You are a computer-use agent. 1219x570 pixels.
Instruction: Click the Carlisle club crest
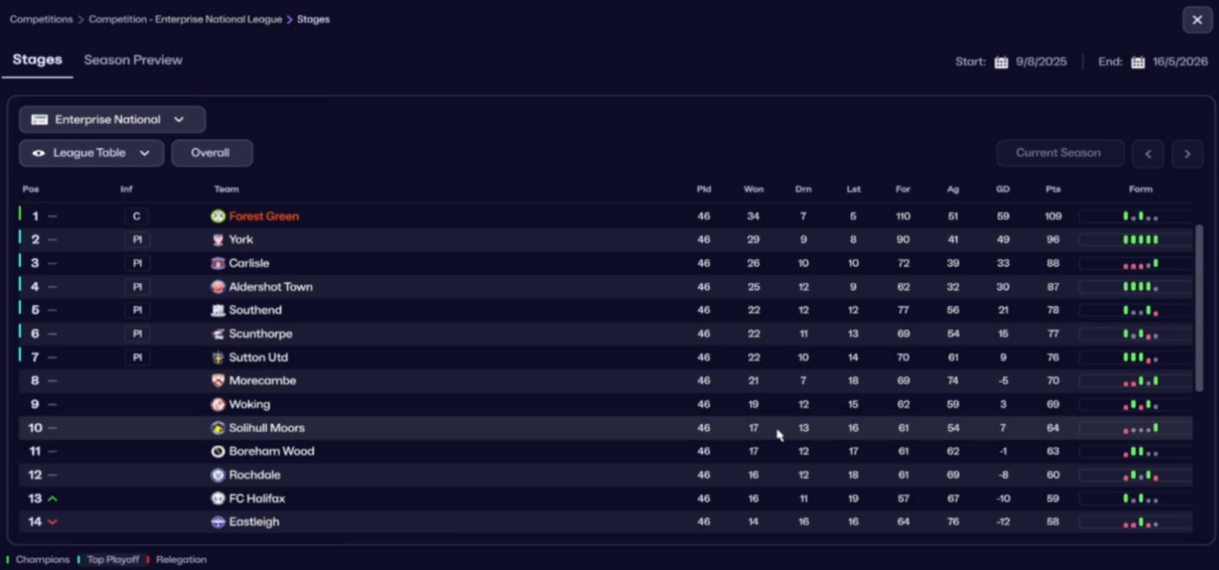point(218,263)
